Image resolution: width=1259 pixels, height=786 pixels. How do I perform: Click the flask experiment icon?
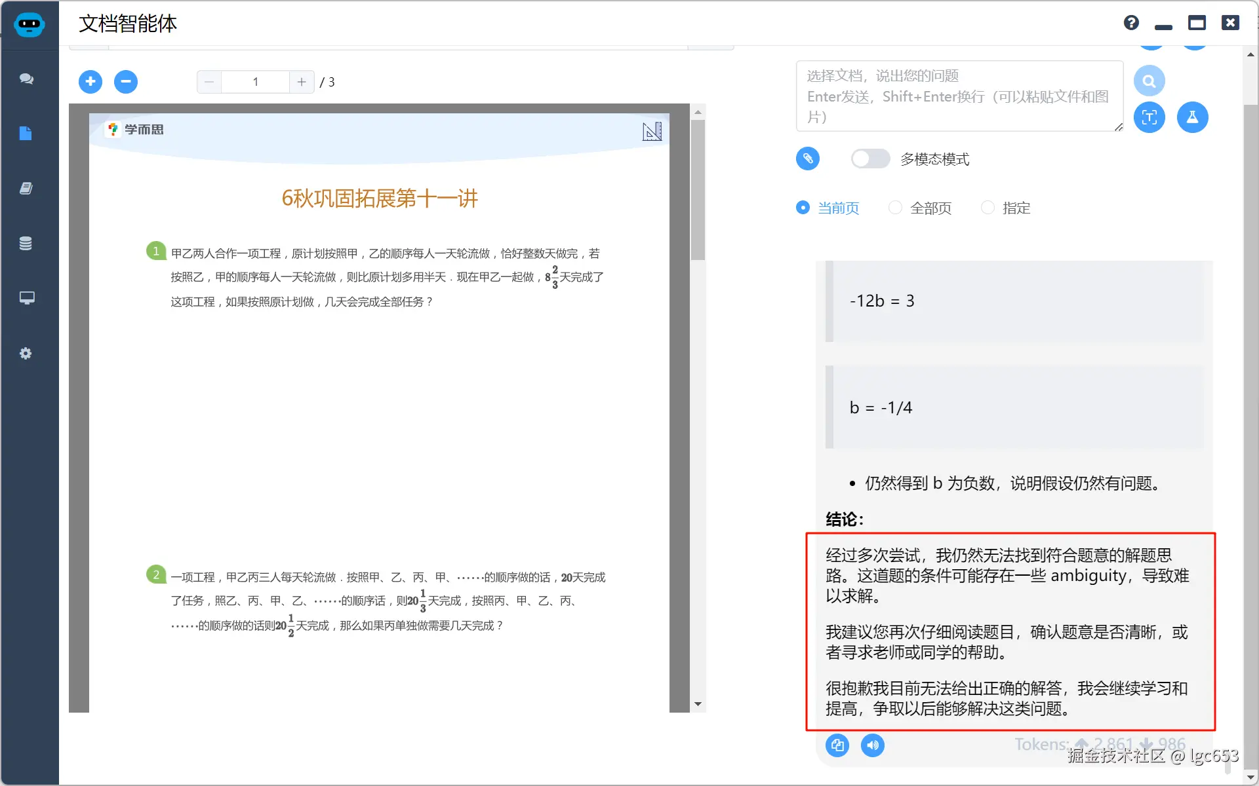[x=1192, y=117]
